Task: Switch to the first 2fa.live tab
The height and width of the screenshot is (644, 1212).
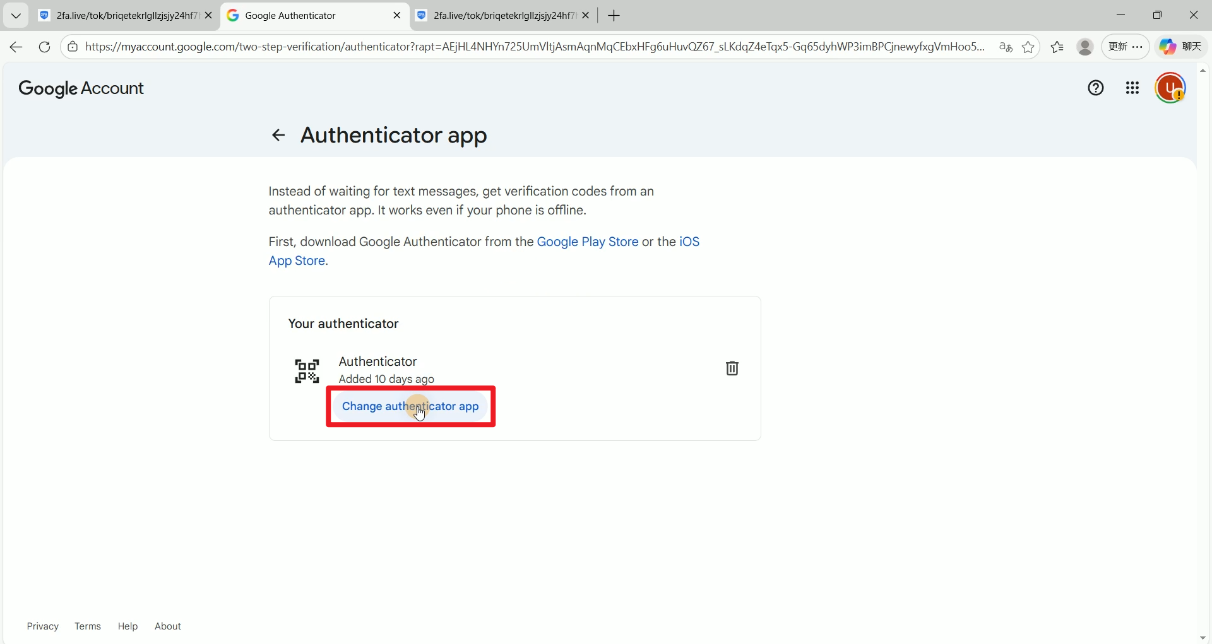Action: pos(120,16)
